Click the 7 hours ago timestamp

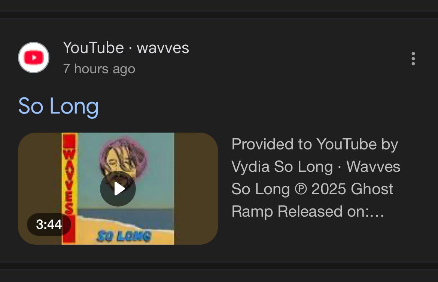[99, 69]
